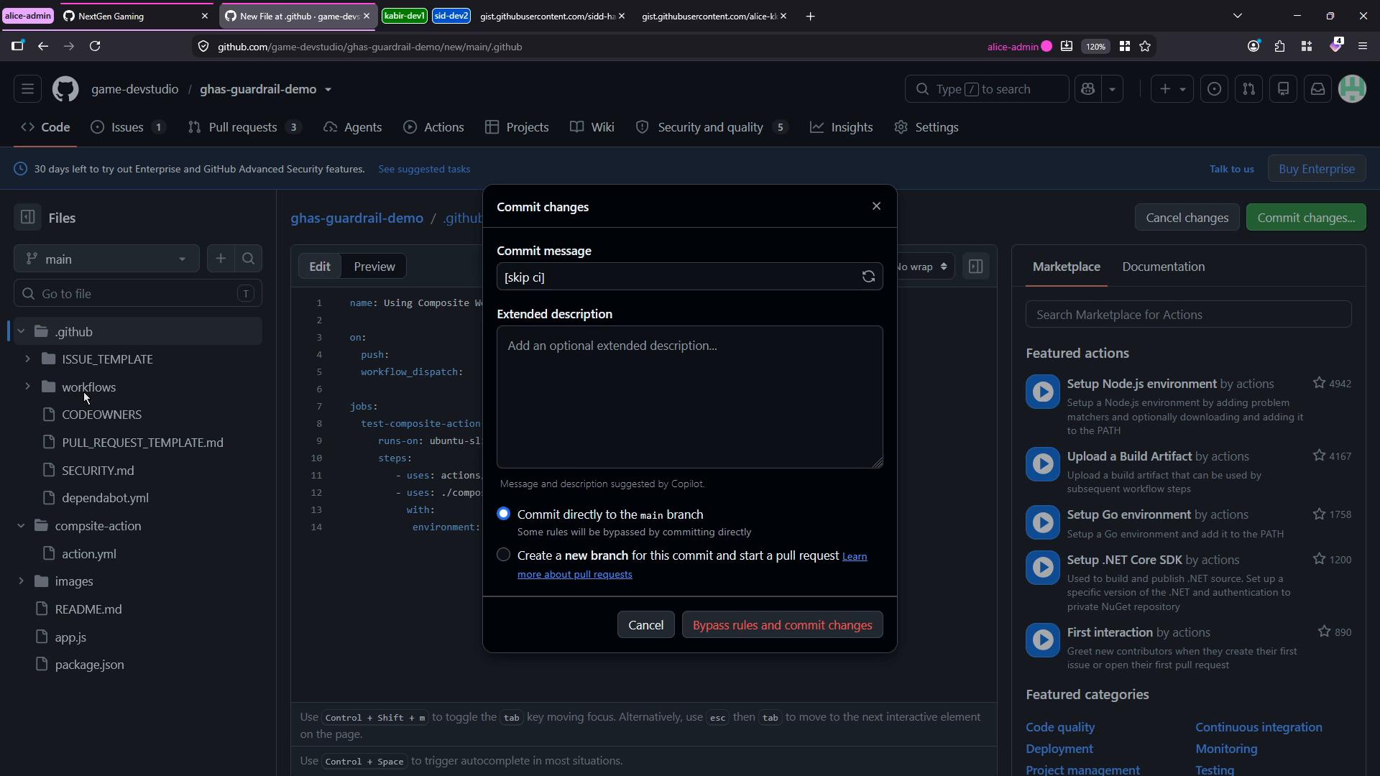Focus Search Marketplace for Actions field
This screenshot has height=776, width=1380.
(x=1189, y=315)
